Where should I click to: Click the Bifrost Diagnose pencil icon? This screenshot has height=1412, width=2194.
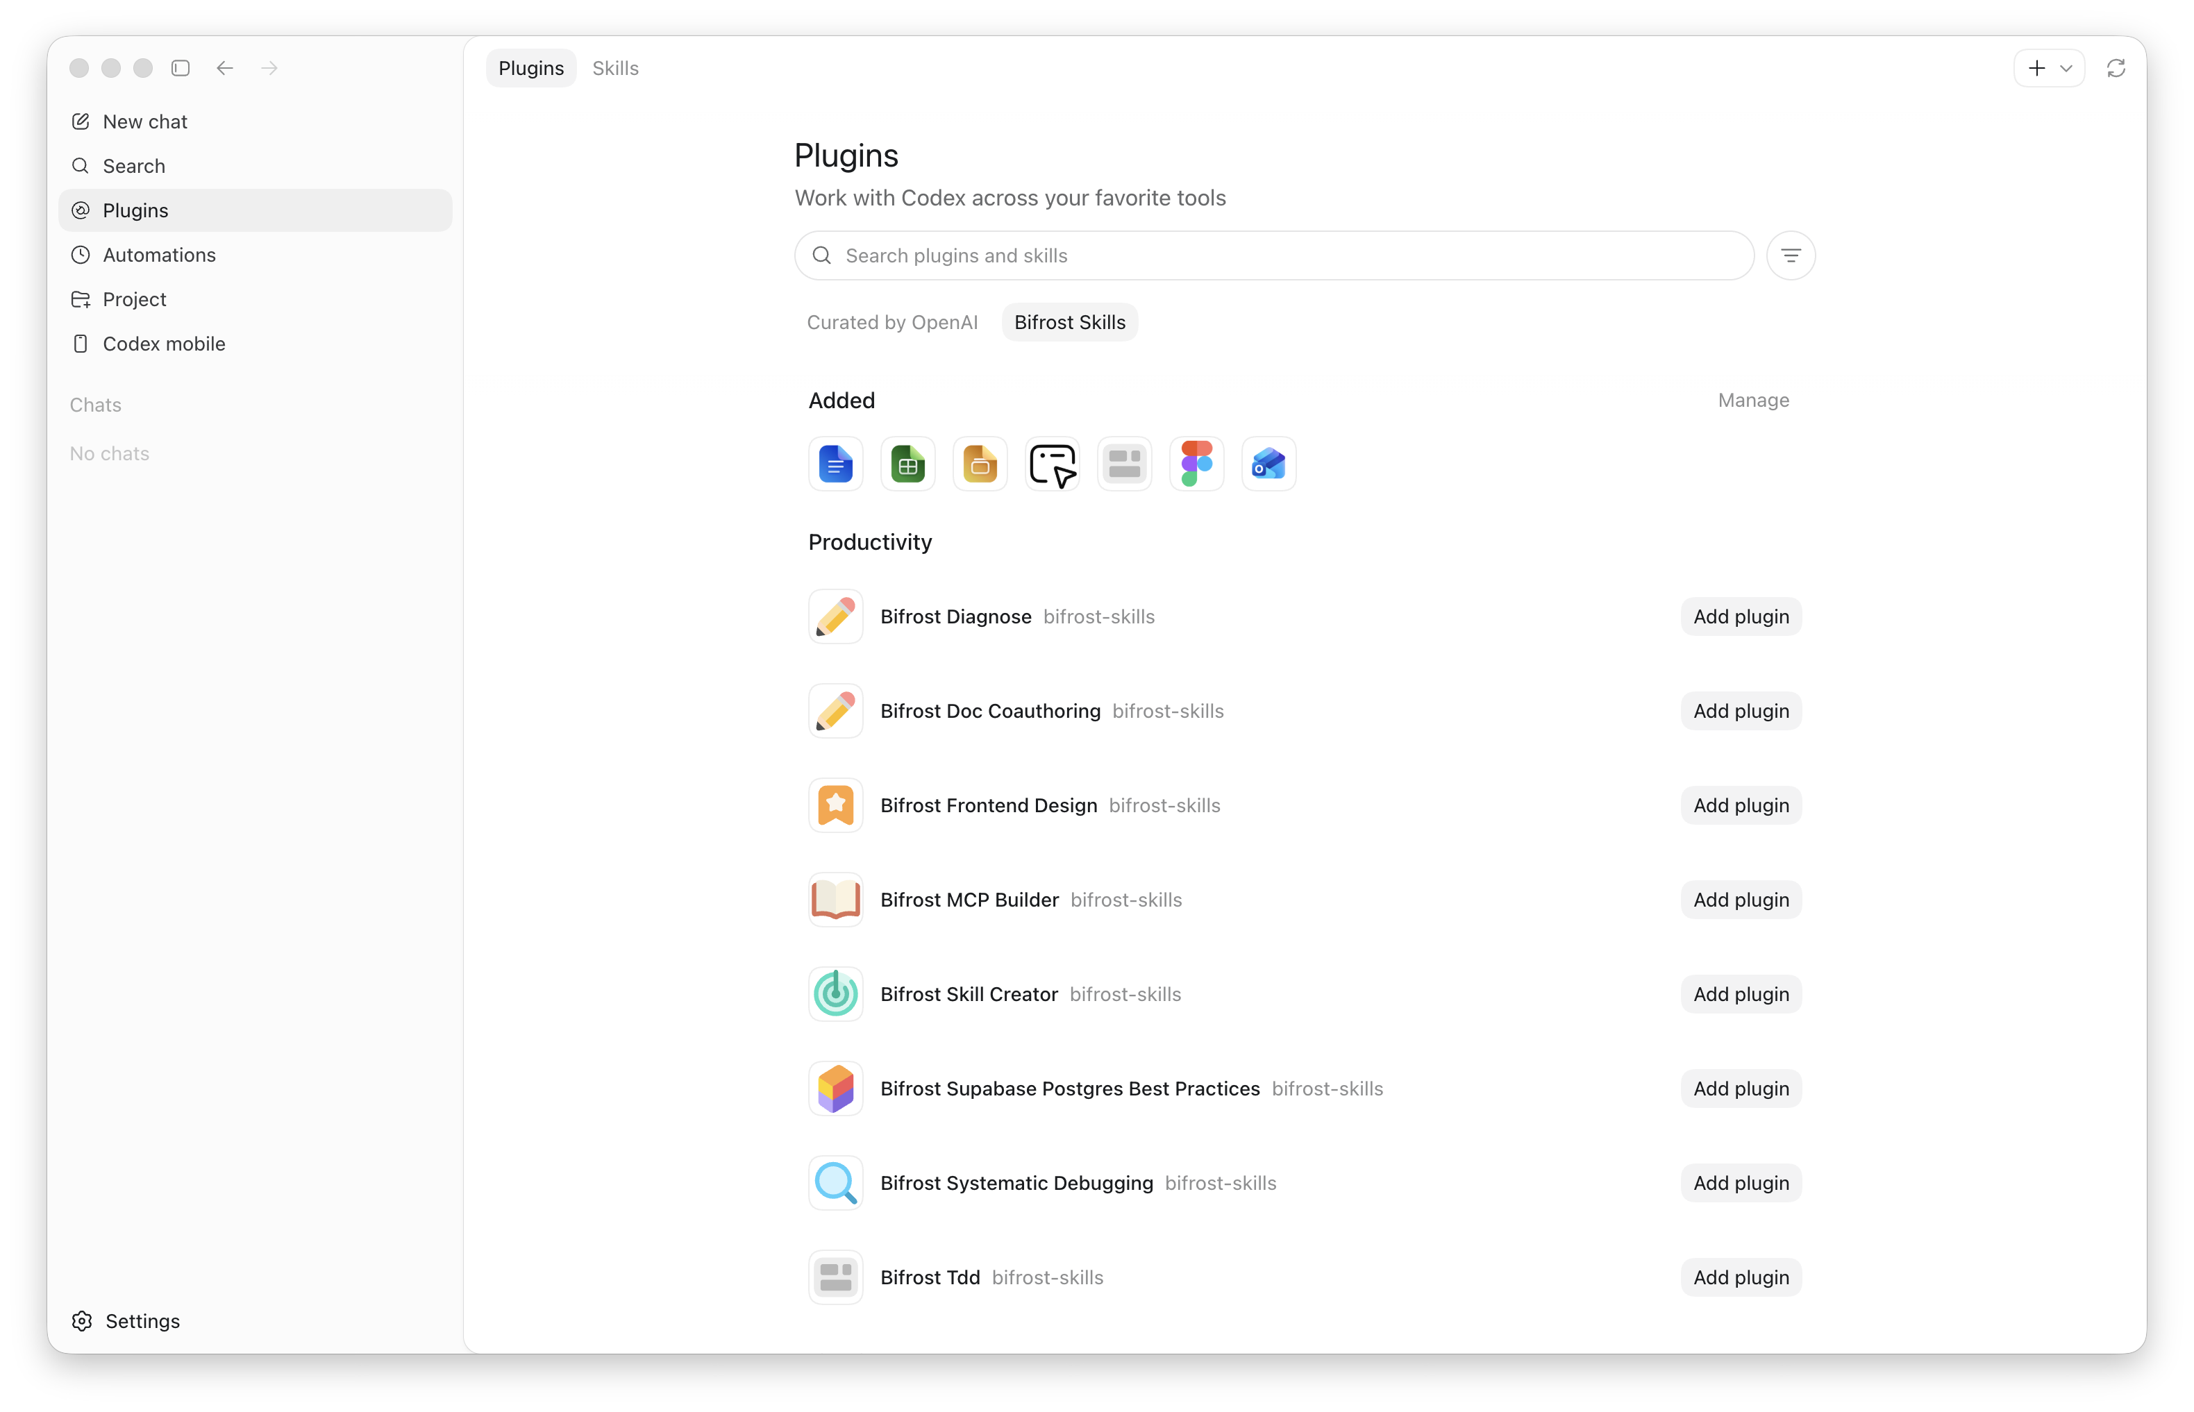pyautogui.click(x=835, y=616)
